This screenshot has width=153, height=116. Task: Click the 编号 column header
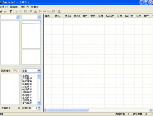coord(48,16)
